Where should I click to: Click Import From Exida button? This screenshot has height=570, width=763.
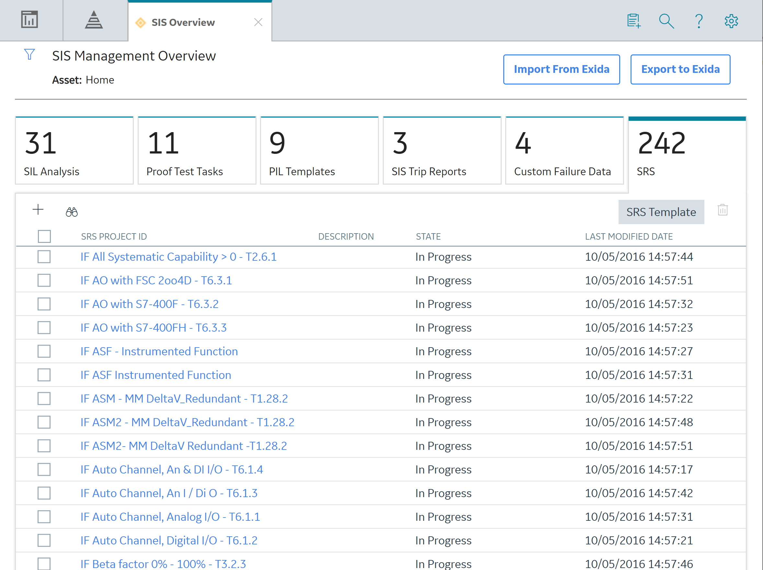561,69
